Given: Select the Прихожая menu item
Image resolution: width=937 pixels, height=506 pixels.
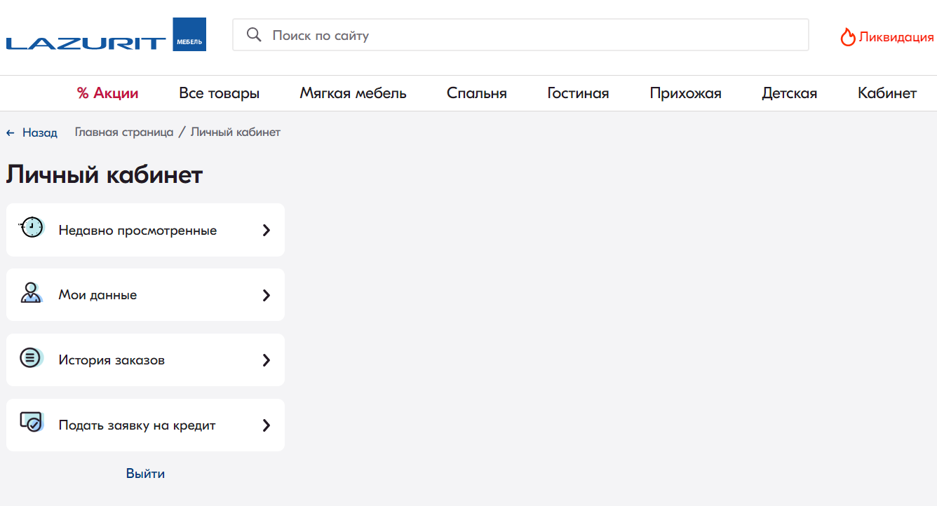Looking at the screenshot, I should 686,93.
